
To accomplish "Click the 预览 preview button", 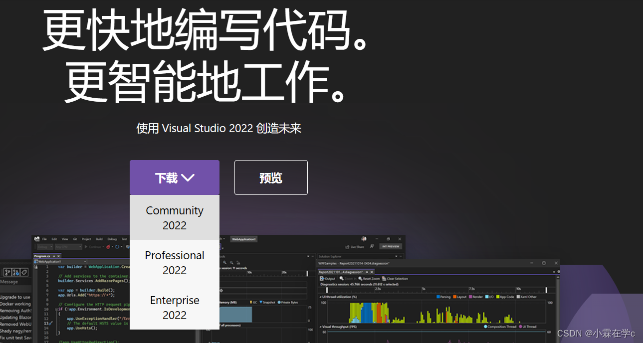I will (271, 177).
